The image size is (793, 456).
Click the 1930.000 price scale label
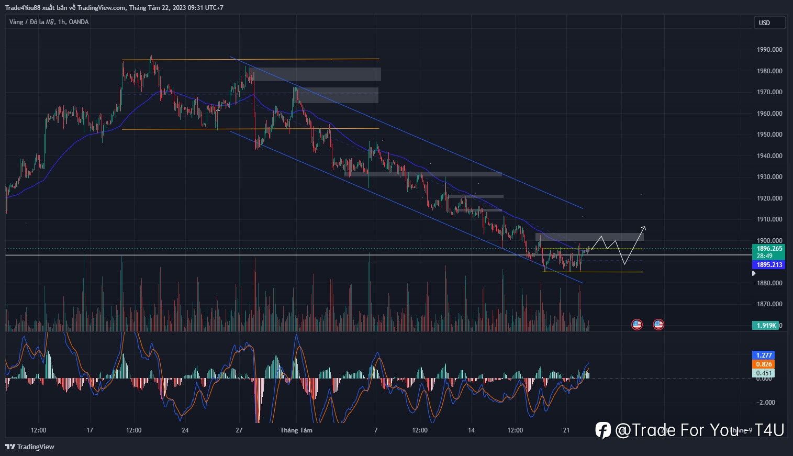point(769,177)
